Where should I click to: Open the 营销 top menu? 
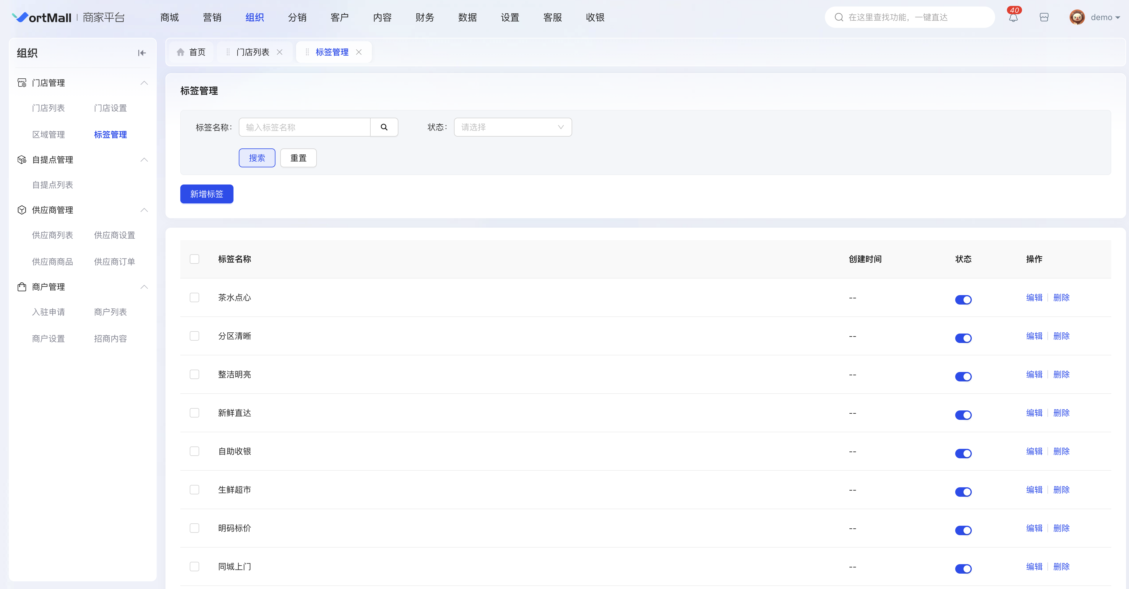click(x=212, y=17)
